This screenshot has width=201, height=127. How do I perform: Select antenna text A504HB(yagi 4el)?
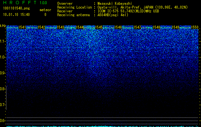tap(113, 15)
